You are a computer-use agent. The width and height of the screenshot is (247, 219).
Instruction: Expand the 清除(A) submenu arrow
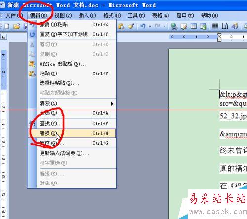[x=112, y=104]
